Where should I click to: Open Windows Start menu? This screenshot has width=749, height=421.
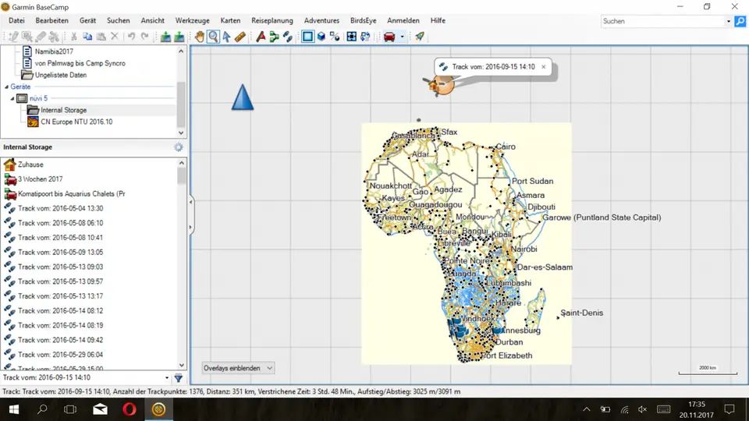click(x=14, y=409)
